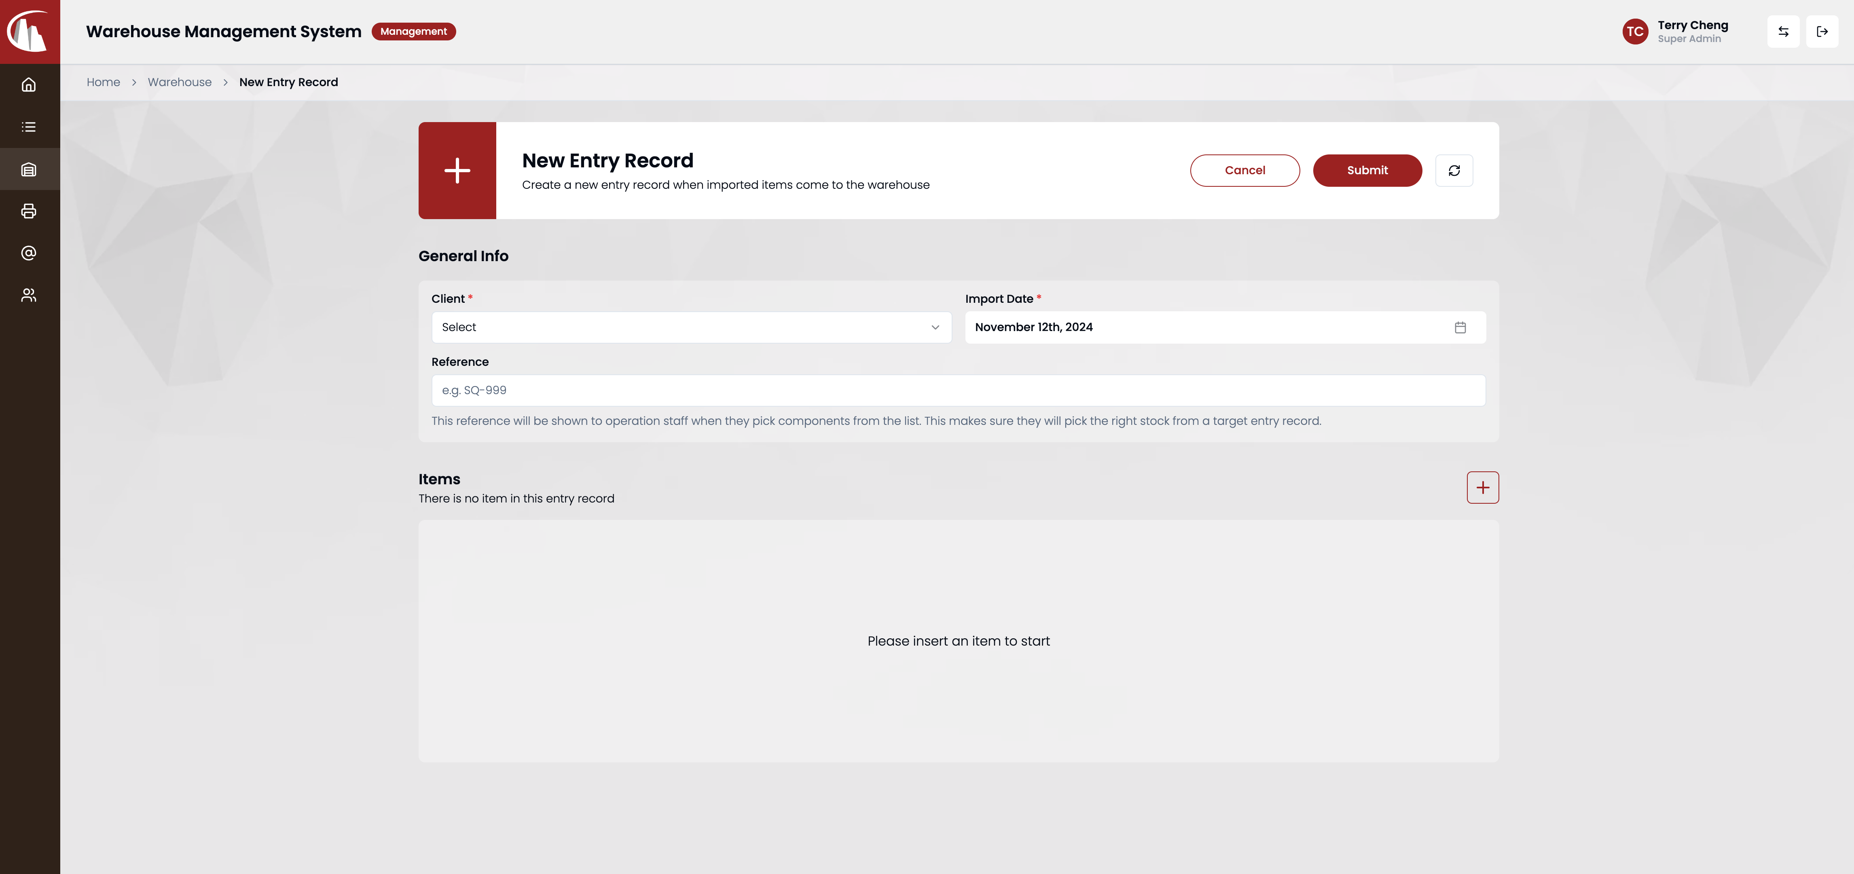Image resolution: width=1854 pixels, height=874 pixels.
Task: Click the Warehouse Management System title
Action: 224,32
